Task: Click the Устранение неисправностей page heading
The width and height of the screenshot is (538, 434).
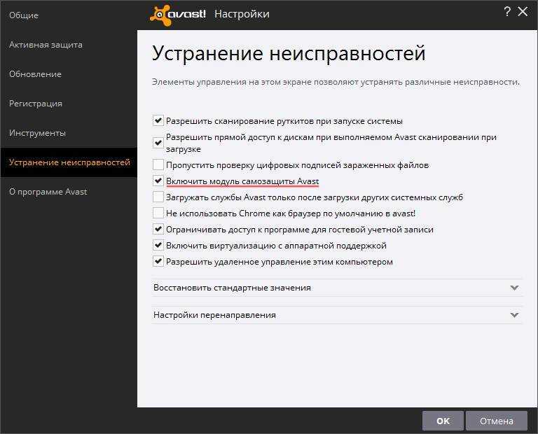Action: coord(289,54)
